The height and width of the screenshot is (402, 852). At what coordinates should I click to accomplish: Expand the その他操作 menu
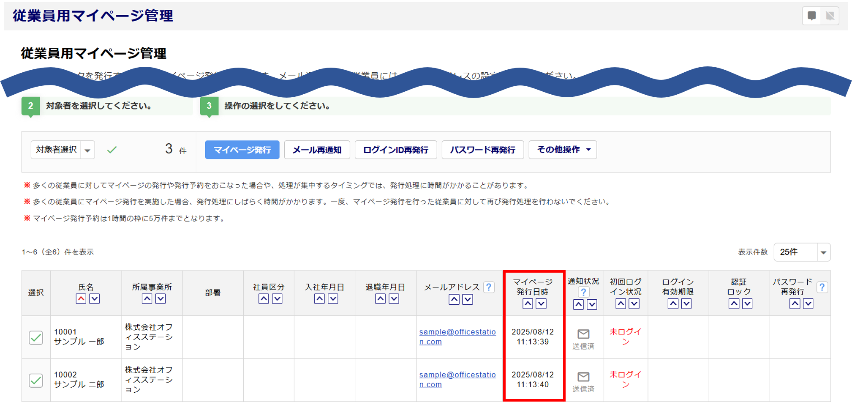(x=563, y=150)
